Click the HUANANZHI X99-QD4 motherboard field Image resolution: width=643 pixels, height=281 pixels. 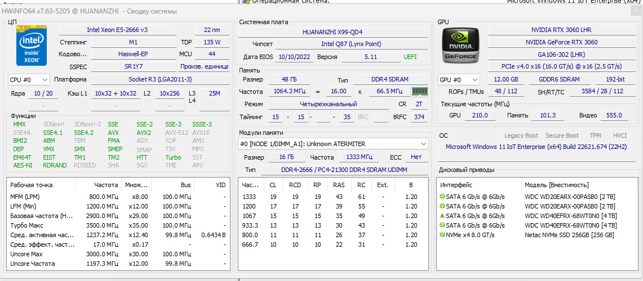coord(332,32)
